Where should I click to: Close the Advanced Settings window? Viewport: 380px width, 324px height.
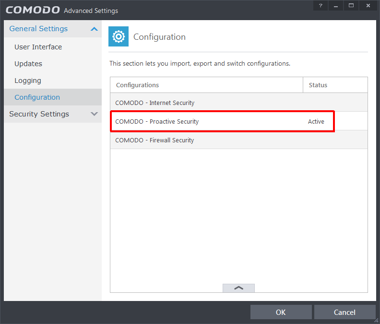pyautogui.click(x=368, y=6)
